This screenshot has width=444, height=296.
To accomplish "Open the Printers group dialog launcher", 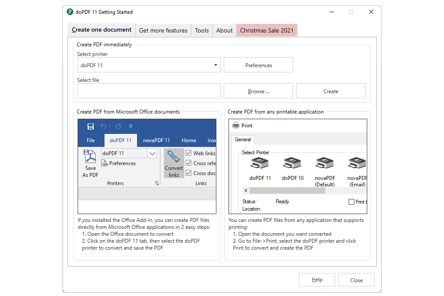I will (x=157, y=183).
